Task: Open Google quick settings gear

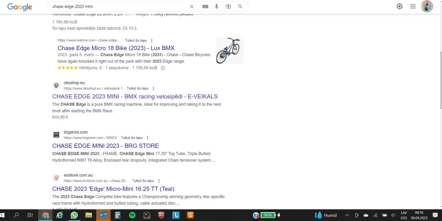Action: coord(399,6)
